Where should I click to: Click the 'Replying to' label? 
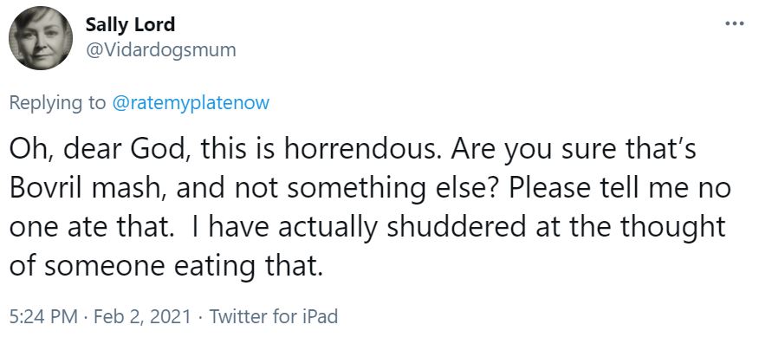coord(57,103)
